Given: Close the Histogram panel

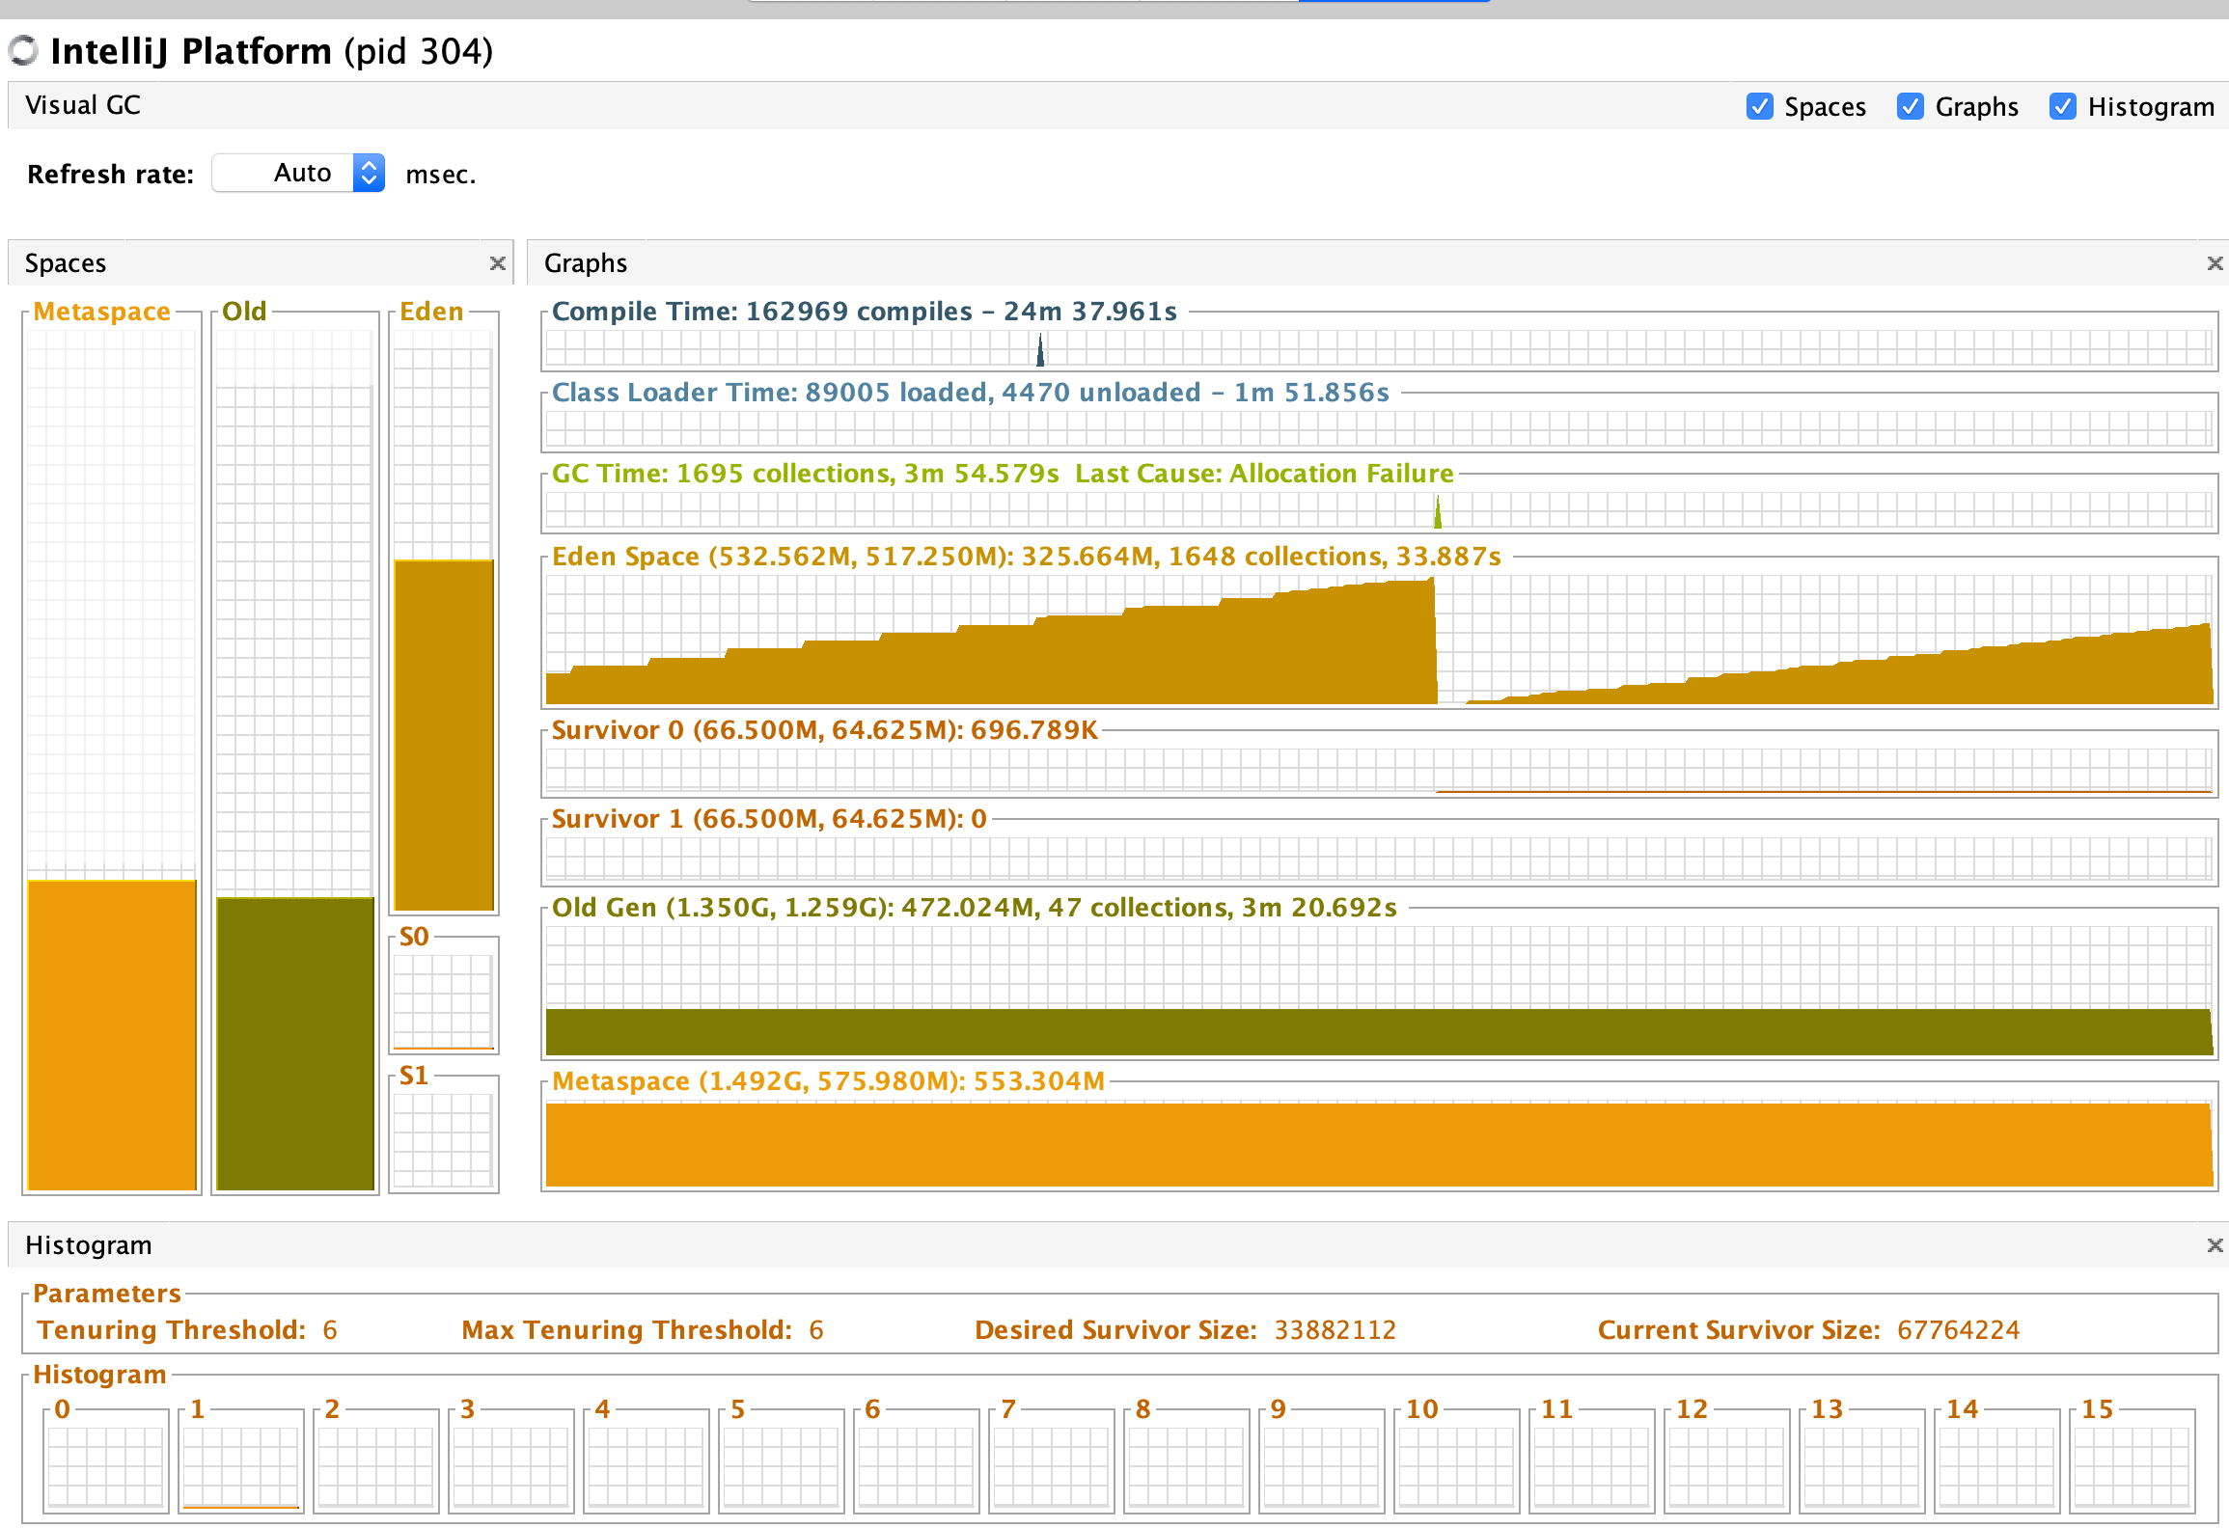Looking at the screenshot, I should (2215, 1245).
